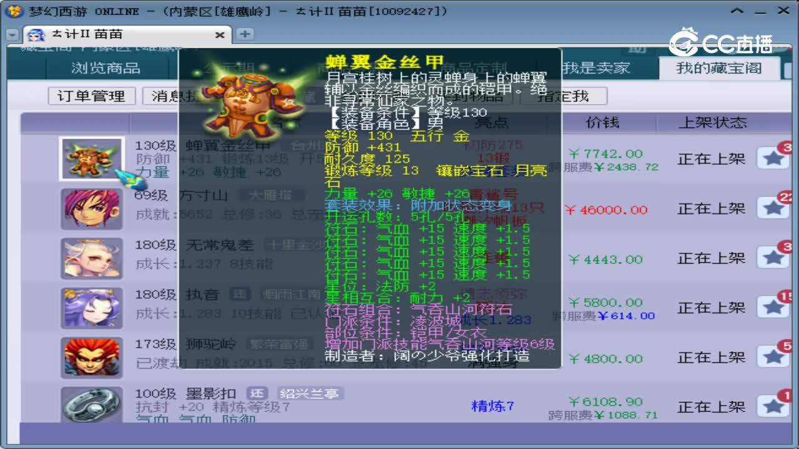
Task: Click the price ￥4443.00
Action: [x=605, y=259]
